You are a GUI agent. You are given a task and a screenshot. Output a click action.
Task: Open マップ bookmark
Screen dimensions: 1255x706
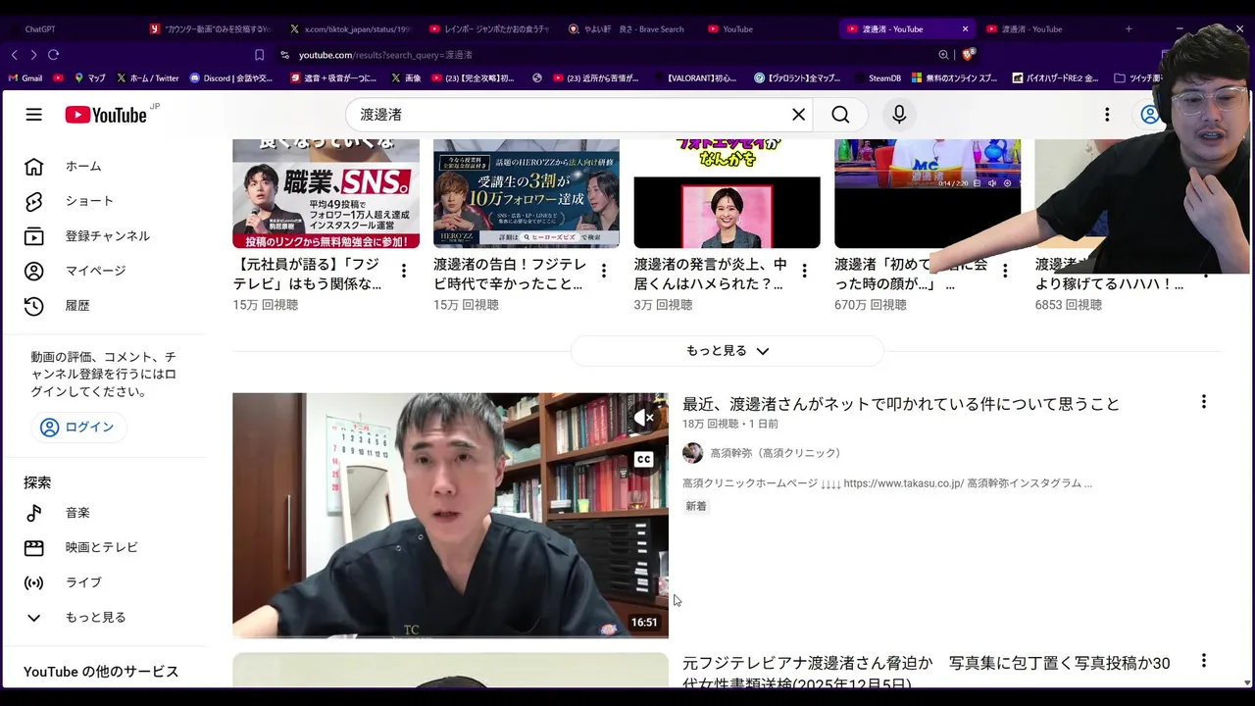click(90, 77)
